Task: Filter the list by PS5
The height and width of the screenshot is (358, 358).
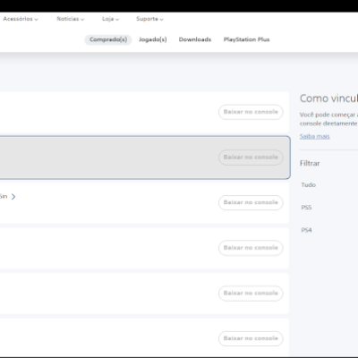Action: click(x=306, y=208)
